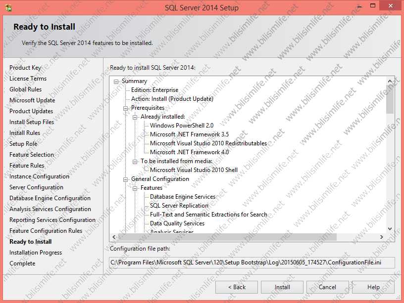404x303 pixels.
Task: Select SQL Server Replication in the tree
Action: [x=179, y=206]
